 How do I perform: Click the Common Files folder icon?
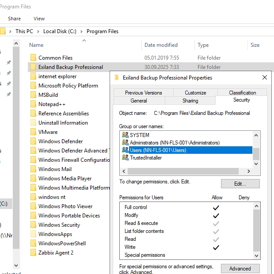[x=33, y=58]
